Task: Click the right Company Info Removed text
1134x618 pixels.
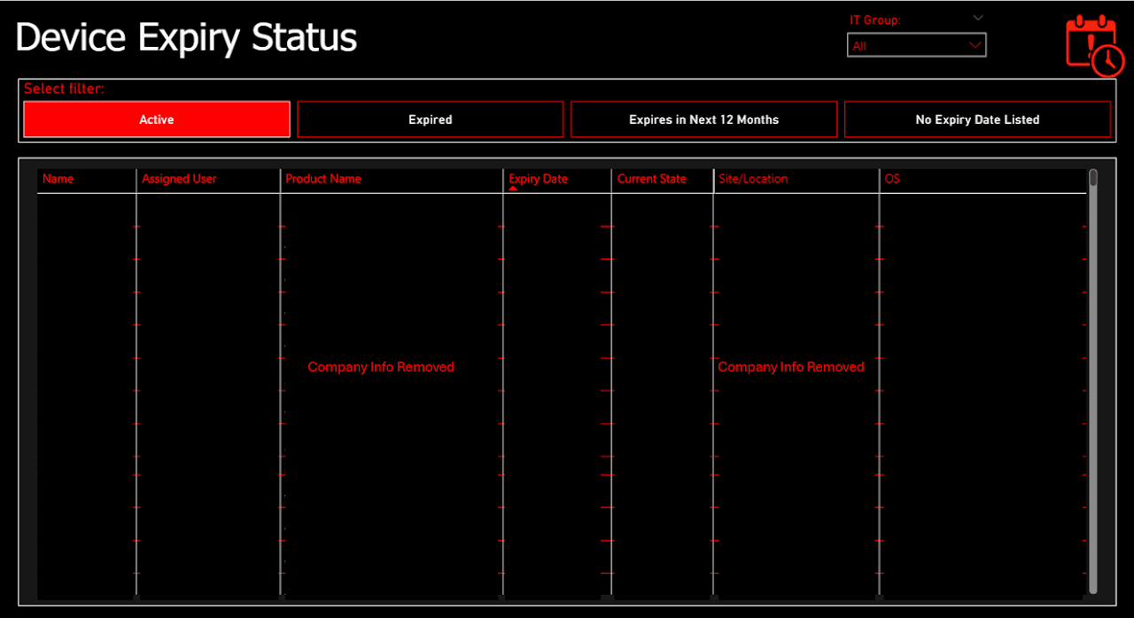Action: coord(791,367)
